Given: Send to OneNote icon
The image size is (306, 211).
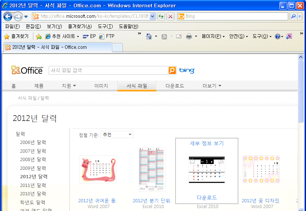Looking at the screenshot, I should [x=289, y=36].
